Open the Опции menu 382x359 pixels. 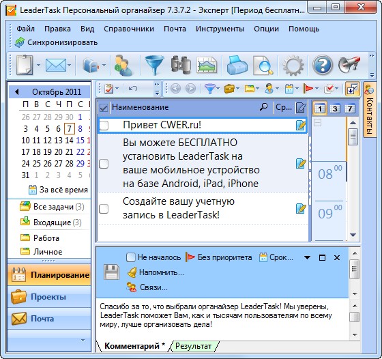click(x=266, y=29)
